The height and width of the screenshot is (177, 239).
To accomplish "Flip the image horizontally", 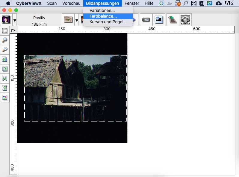I will 5,79.
